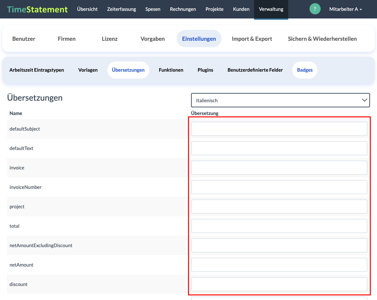
Task: Open the Import & Export tab
Action: pyautogui.click(x=252, y=39)
